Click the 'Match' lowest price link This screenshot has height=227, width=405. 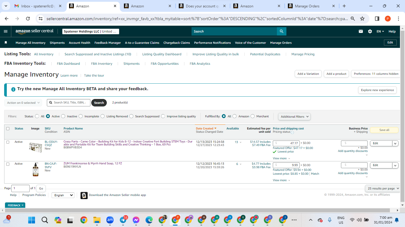pos(315,174)
